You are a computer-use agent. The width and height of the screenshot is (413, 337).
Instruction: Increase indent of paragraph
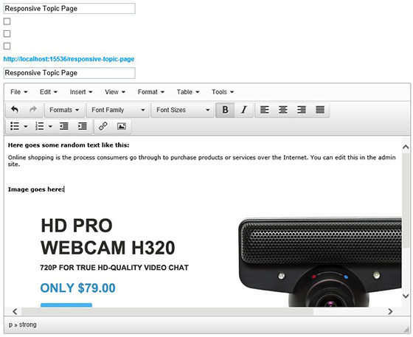[83, 126]
